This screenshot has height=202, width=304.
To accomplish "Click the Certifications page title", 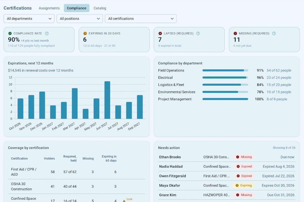I will pos(17,8).
